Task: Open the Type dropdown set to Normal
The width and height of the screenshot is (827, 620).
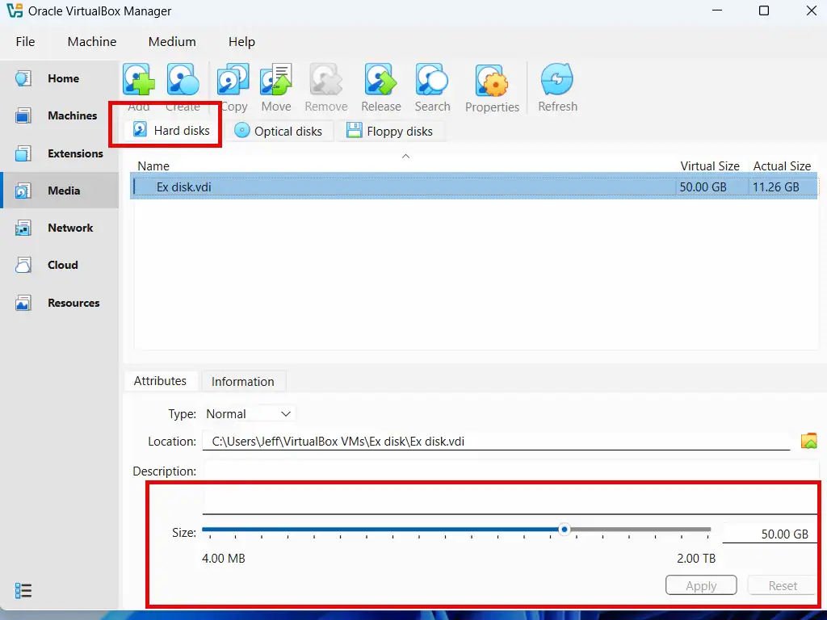Action: pos(250,413)
